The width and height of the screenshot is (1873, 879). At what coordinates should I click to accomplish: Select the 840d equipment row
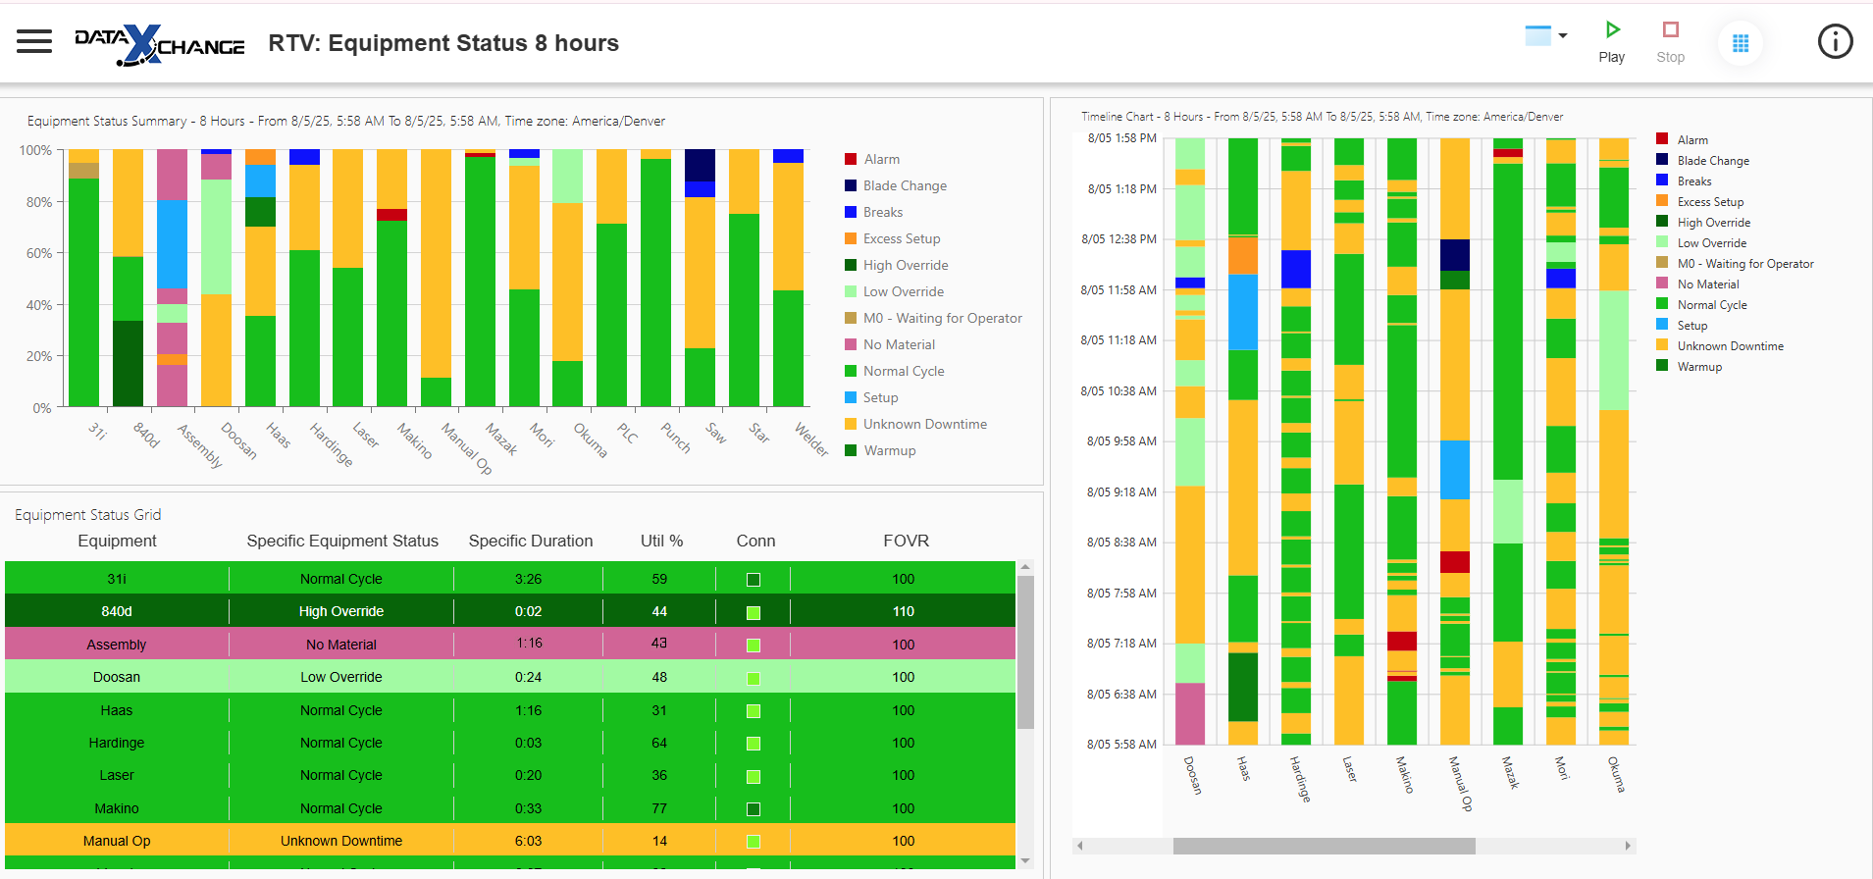pos(117,611)
